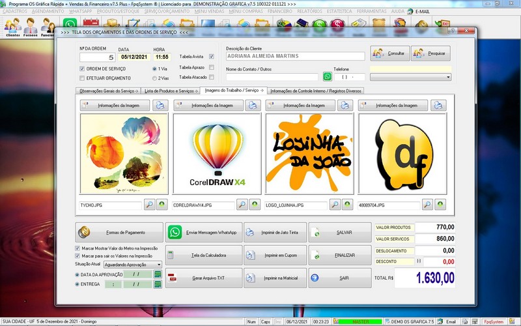Click the SALVAR button
The width and height of the screenshot is (521, 326).
340,232
